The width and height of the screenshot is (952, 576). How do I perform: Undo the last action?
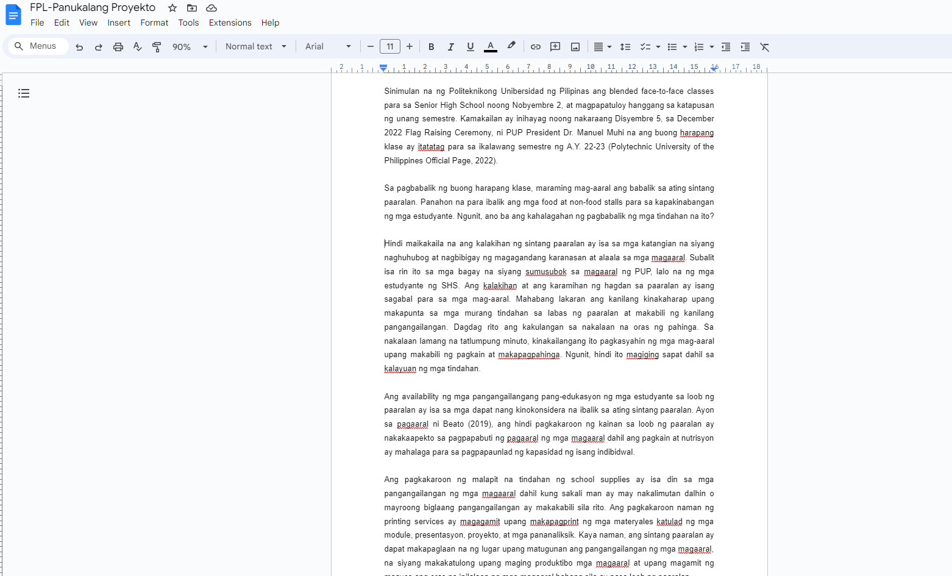79,47
